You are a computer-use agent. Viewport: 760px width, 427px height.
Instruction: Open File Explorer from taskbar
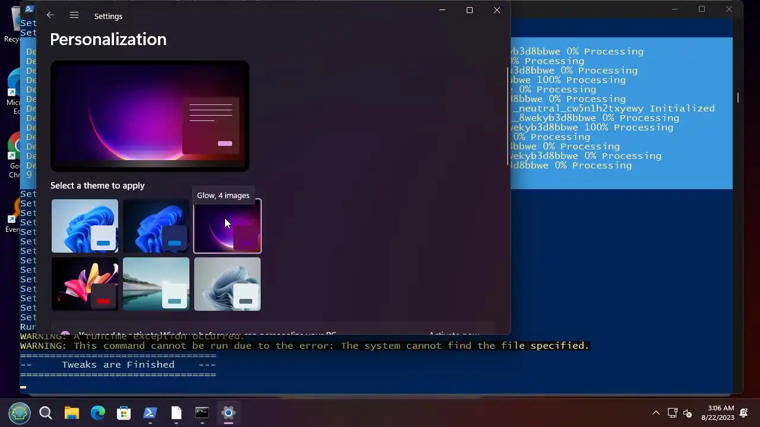point(72,413)
